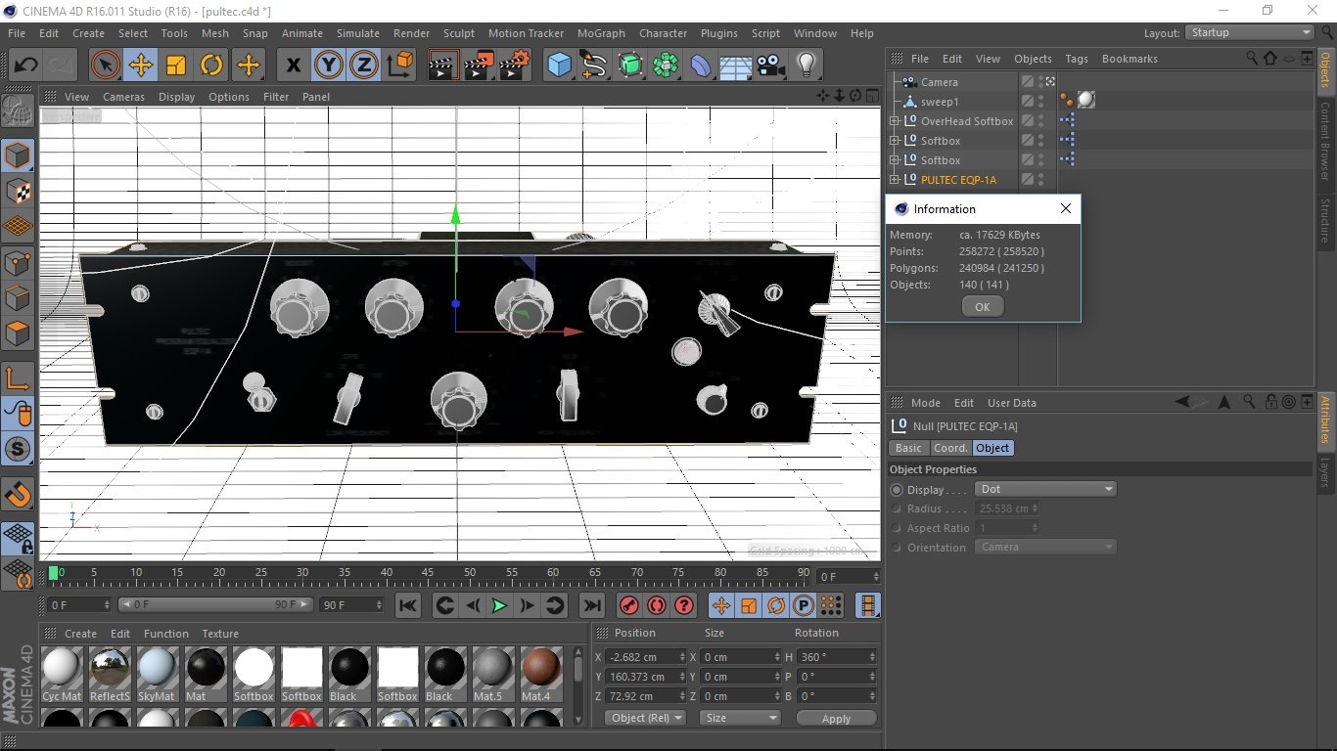Click OK in the Information dialog
The width and height of the screenshot is (1337, 751).
[x=983, y=307]
